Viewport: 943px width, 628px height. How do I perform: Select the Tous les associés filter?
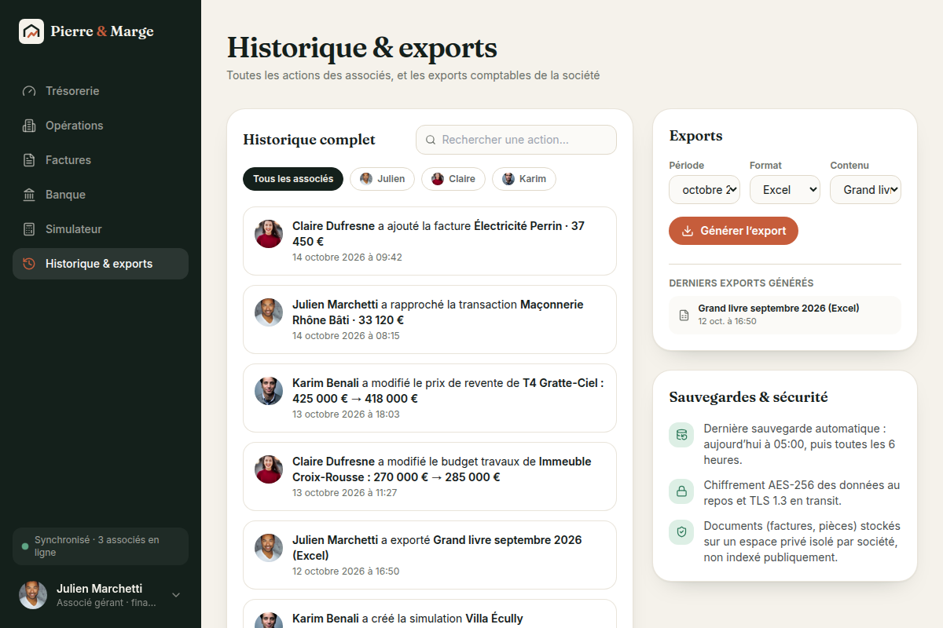point(293,179)
